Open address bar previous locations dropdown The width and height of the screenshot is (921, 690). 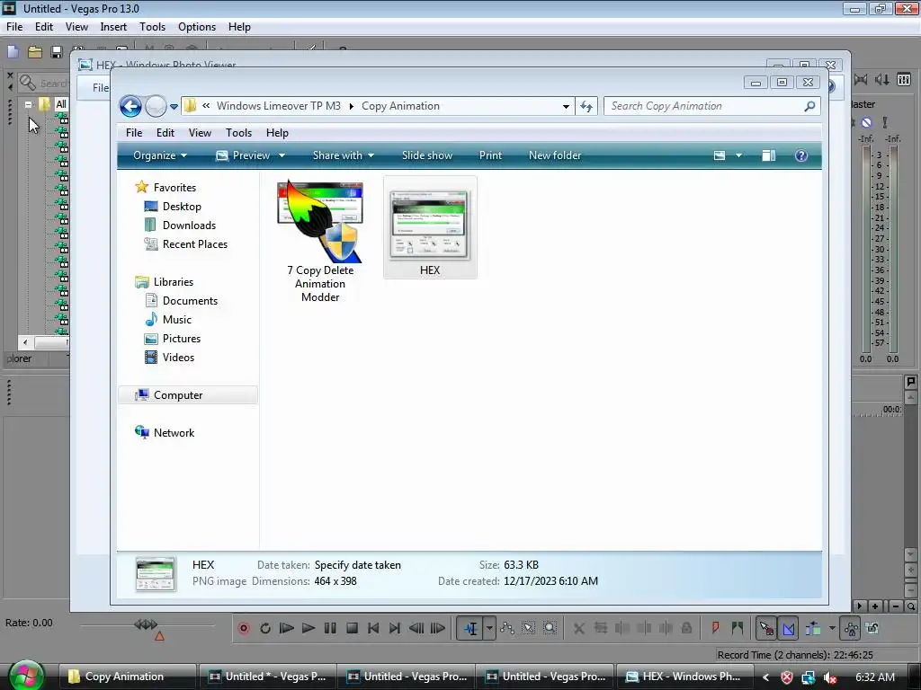click(566, 106)
